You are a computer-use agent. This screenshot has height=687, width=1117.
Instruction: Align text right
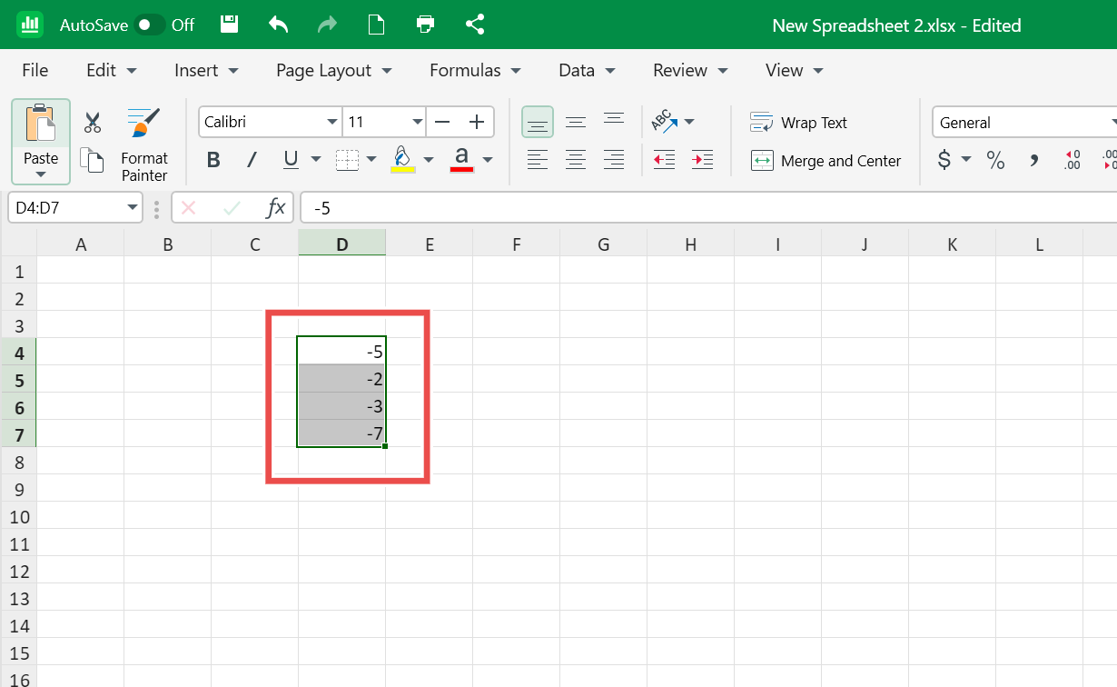click(614, 160)
